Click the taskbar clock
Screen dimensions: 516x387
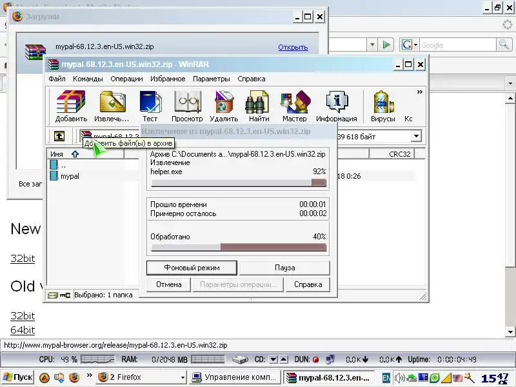click(495, 379)
